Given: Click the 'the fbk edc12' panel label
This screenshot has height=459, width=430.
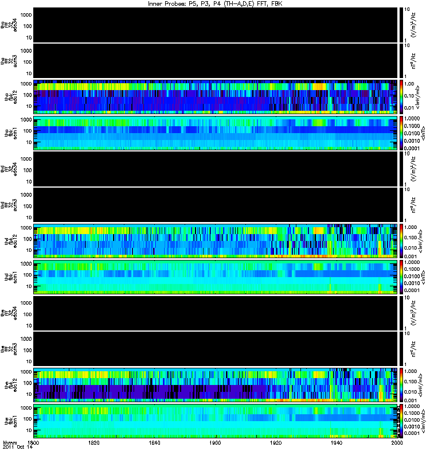Looking at the screenshot, I should (11, 385).
